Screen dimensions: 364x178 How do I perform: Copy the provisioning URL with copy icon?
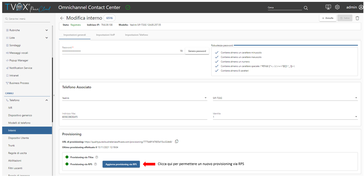click(x=177, y=141)
